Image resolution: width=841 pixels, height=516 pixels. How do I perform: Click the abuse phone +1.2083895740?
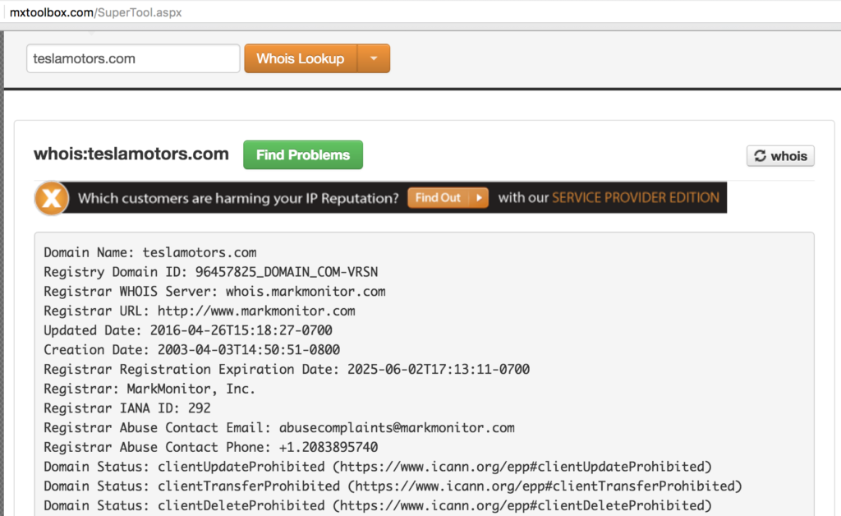[x=329, y=447]
